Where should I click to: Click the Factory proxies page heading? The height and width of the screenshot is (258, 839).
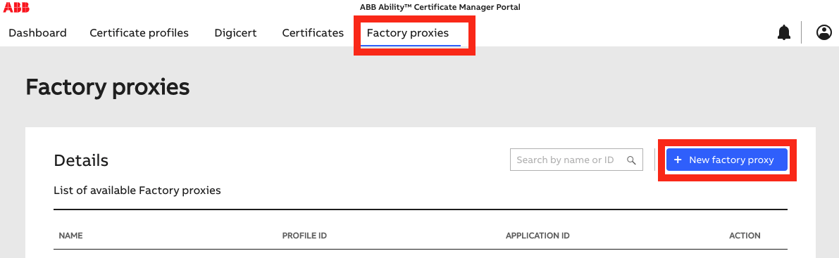point(108,87)
